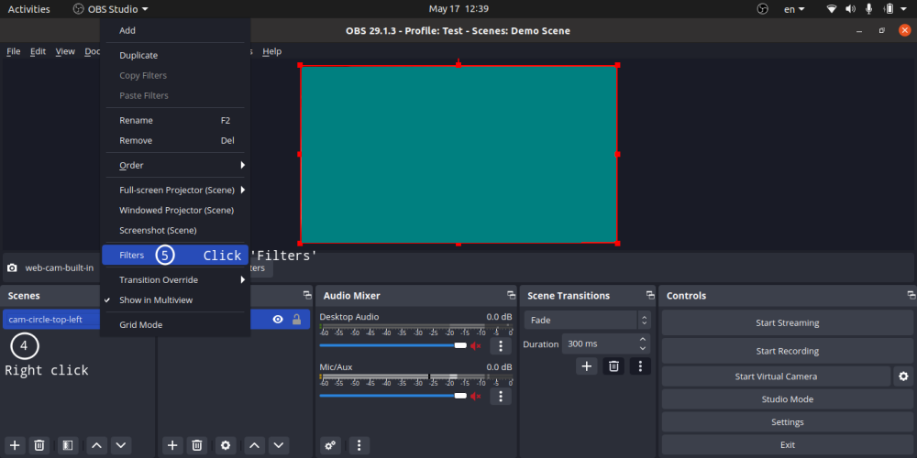The image size is (917, 458).
Task: Decrease Duration with the stepper down arrow
Action: [x=643, y=349]
